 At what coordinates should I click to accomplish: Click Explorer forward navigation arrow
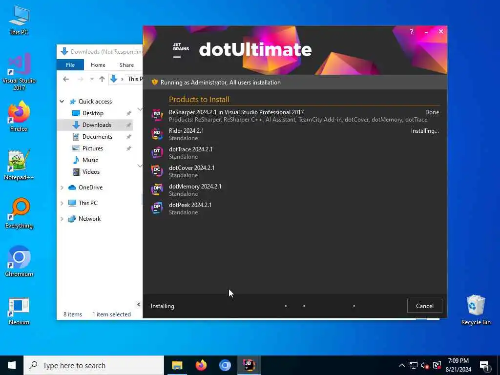tap(81, 79)
